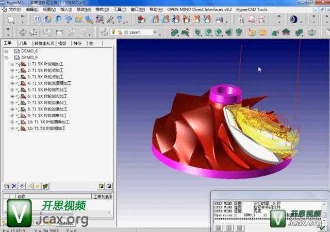Viewport: 330px width, 232px height.
Task: Select operation 10: T1 5X 叶轮圆角加工
Action: [49, 122]
